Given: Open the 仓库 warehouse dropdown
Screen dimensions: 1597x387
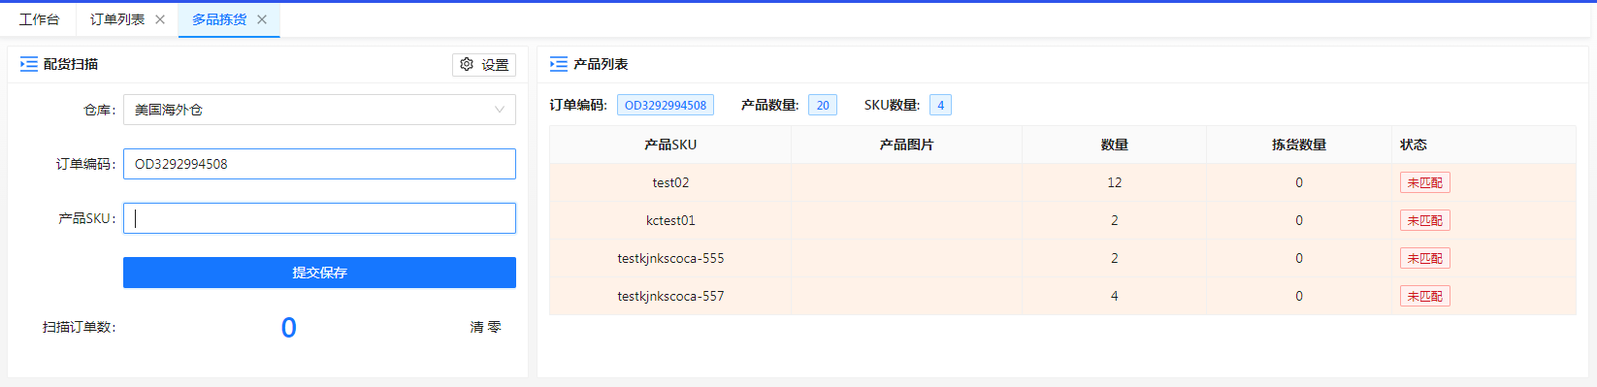Looking at the screenshot, I should pos(319,110).
